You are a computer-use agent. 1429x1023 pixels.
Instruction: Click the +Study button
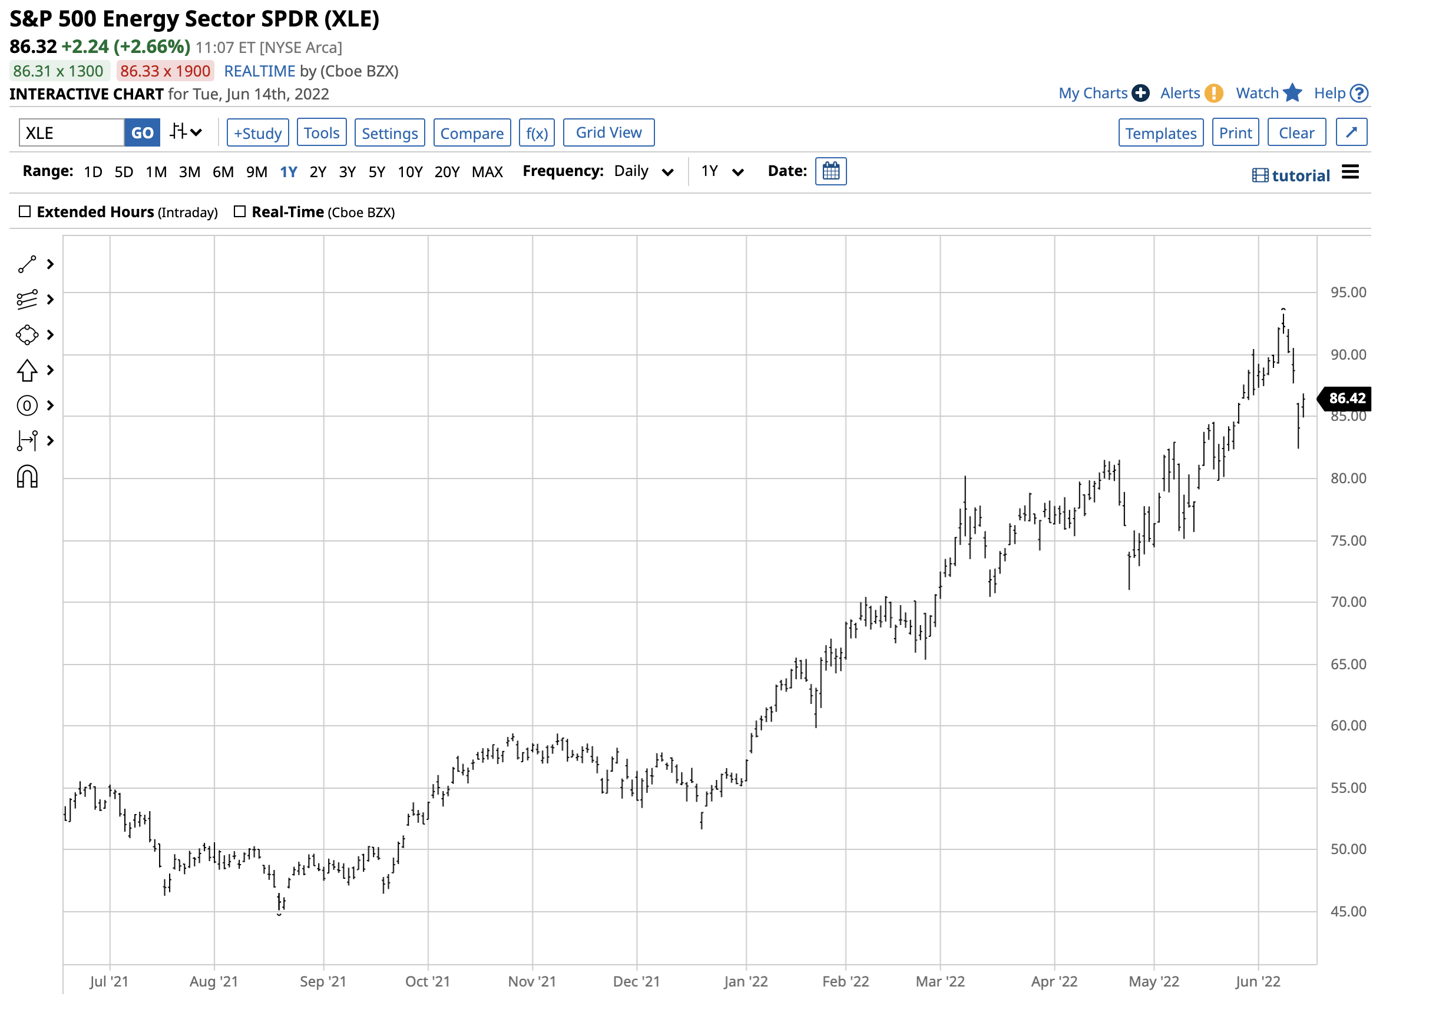257,134
